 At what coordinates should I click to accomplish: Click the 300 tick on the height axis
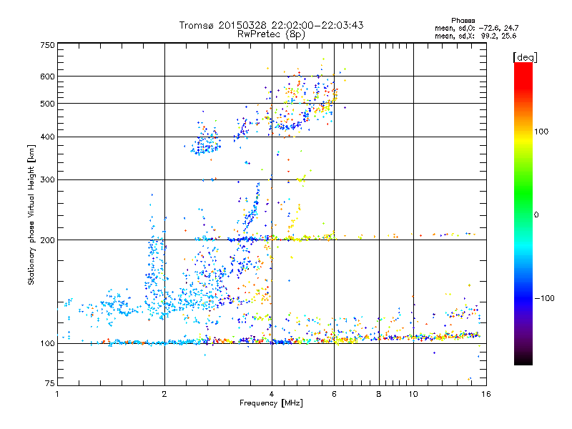click(47, 179)
